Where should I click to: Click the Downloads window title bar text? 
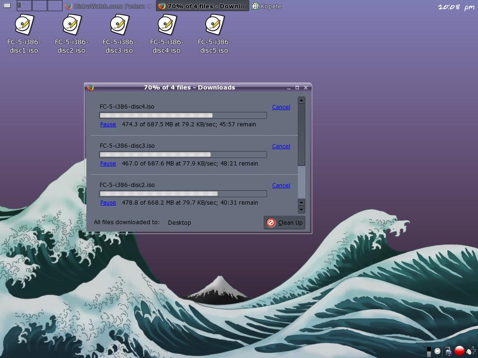point(190,87)
